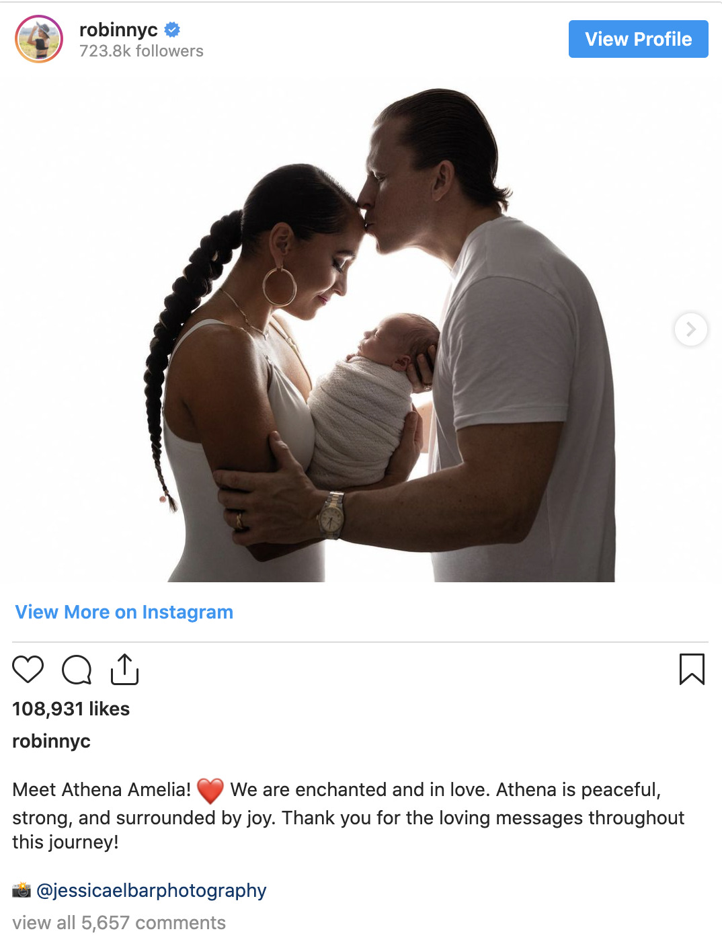Image resolution: width=722 pixels, height=948 pixels.
Task: Open the 108,931 likes list
Action: pyautogui.click(x=71, y=709)
